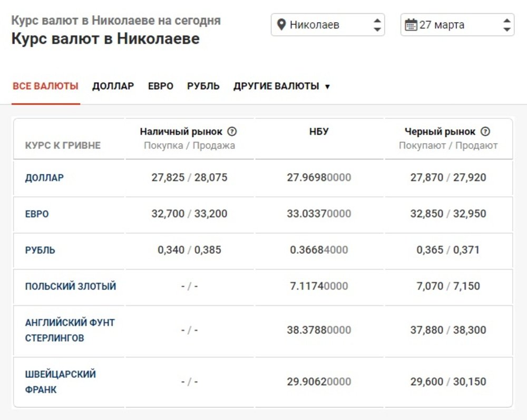Select the ВСЕ ВАЛЮТЫ tab
527x420 pixels.
point(46,86)
